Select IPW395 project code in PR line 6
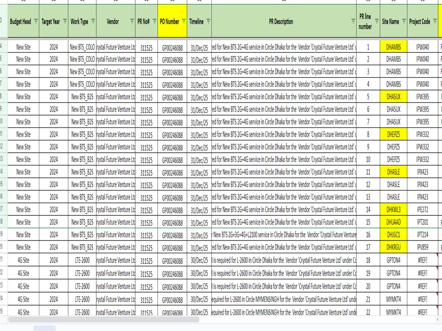 [x=423, y=109]
